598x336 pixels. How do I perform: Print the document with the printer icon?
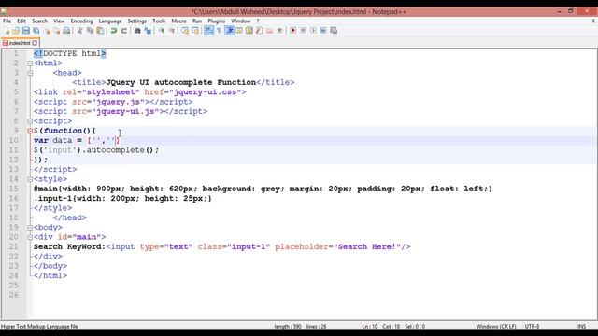pyautogui.click(x=66, y=31)
